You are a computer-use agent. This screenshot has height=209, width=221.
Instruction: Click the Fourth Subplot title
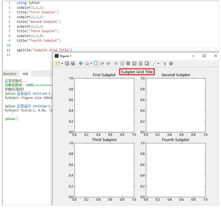pos(176,140)
